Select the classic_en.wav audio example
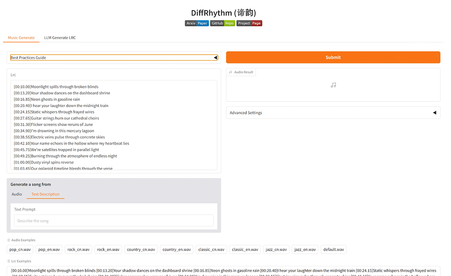The image size is (451, 276). 245,249
